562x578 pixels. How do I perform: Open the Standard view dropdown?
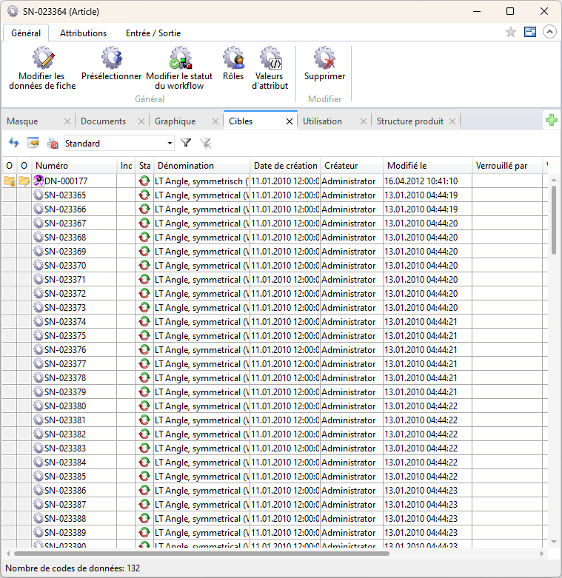point(118,143)
